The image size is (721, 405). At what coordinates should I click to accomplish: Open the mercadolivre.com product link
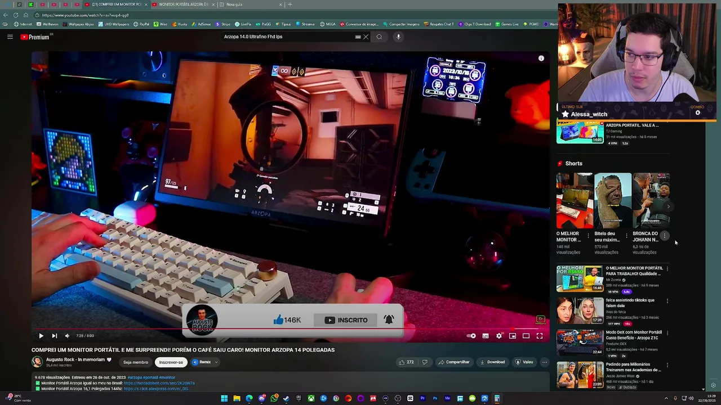tap(159, 383)
